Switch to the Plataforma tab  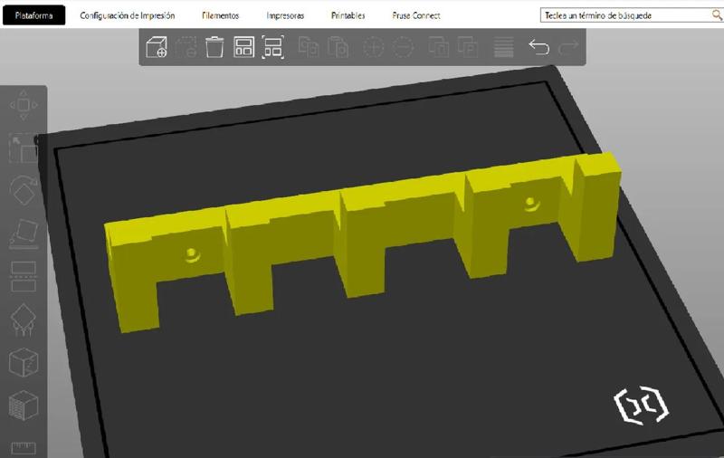(33, 15)
